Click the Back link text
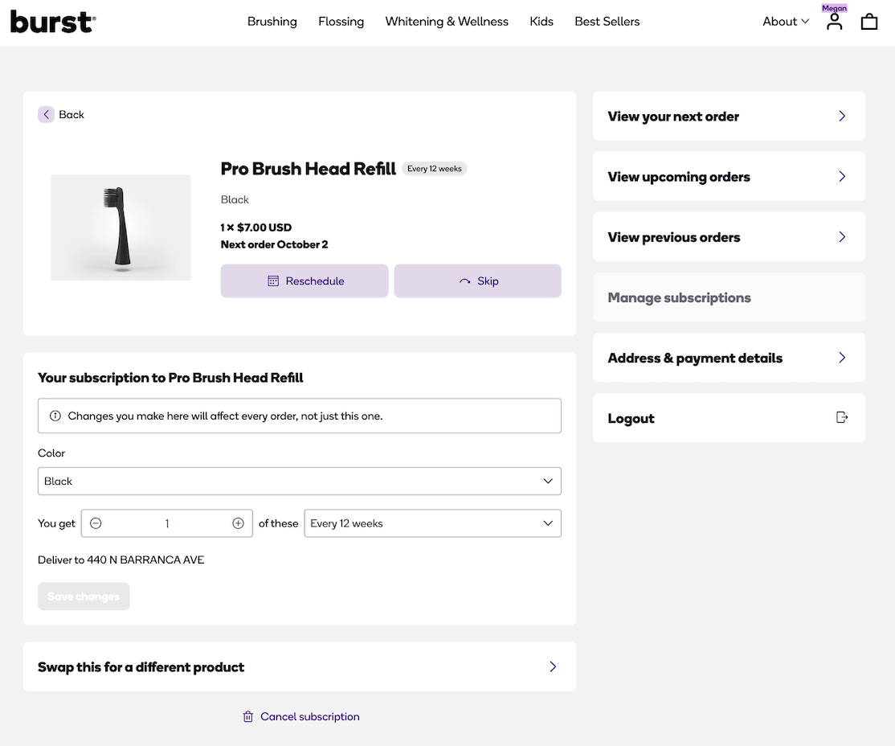 [72, 114]
